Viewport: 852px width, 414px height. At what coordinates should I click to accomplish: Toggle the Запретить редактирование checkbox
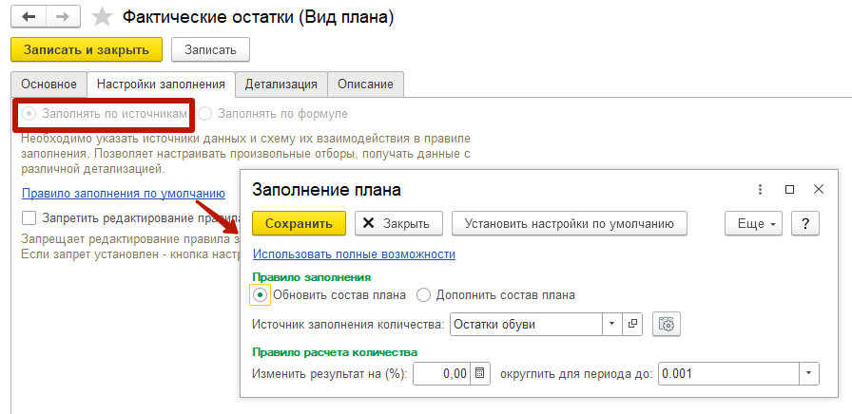coord(29,218)
